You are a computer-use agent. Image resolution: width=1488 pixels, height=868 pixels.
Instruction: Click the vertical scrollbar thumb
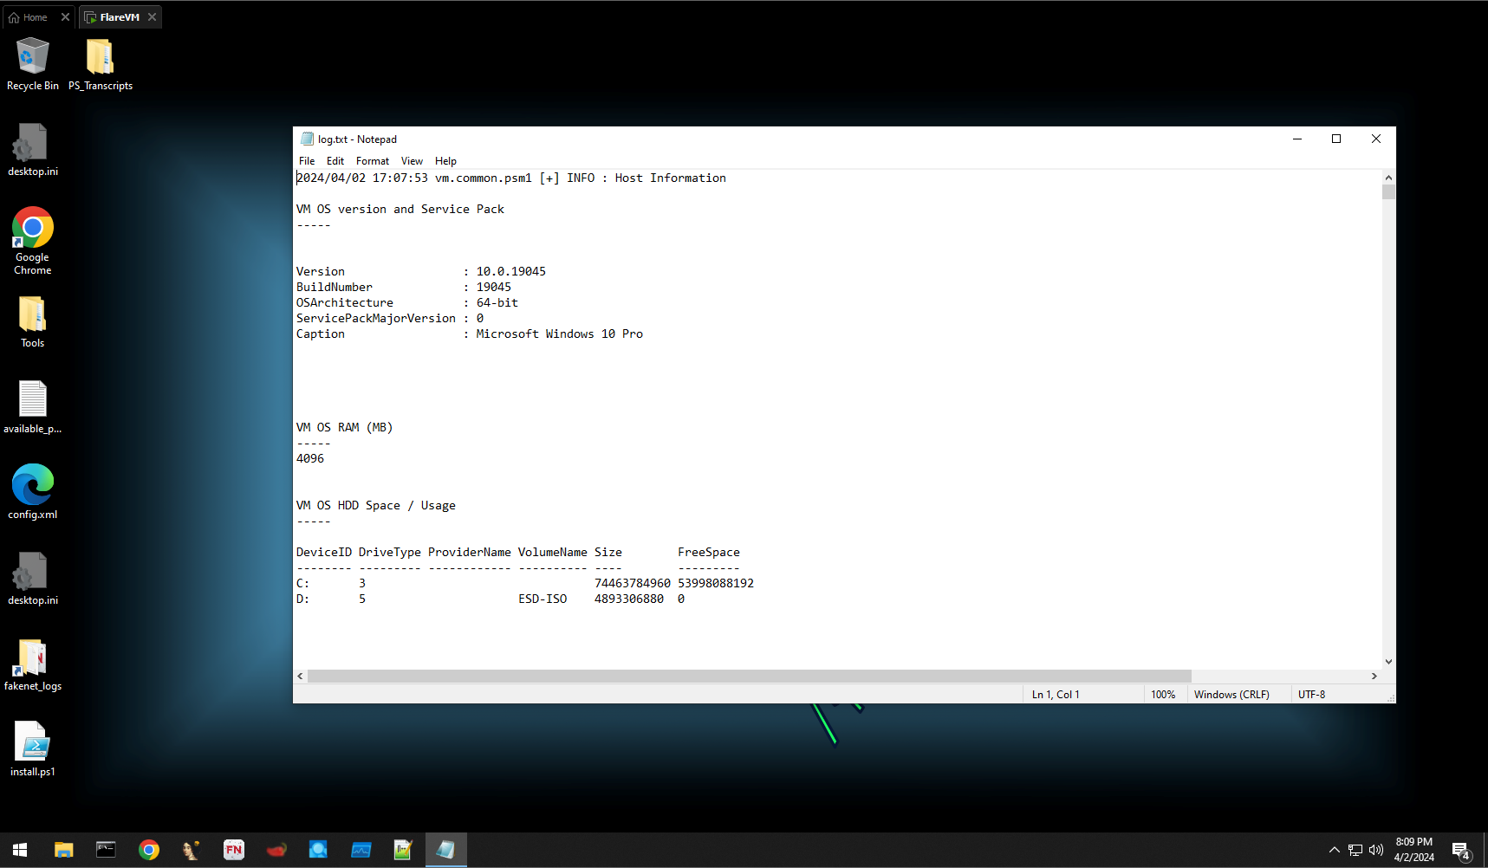click(1388, 192)
